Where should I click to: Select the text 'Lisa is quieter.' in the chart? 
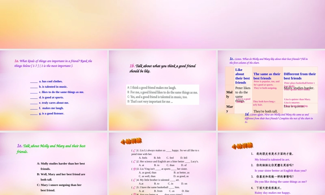(x=294, y=106)
